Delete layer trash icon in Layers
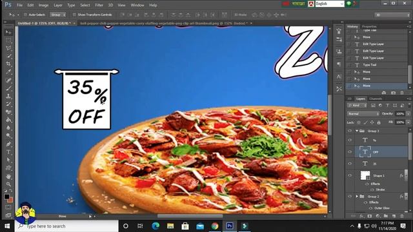The height and width of the screenshot is (232, 413). pos(402,216)
